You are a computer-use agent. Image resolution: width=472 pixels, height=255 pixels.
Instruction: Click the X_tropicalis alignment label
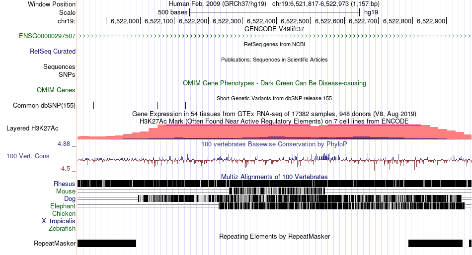[x=59, y=221]
